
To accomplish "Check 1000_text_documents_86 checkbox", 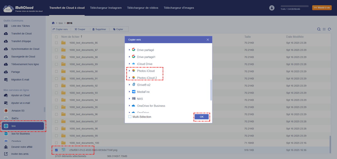I will point(56,43).
